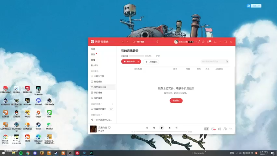Toggle the shuffle play mode
This screenshot has height=156, width=277.
pyautogui.click(x=147, y=128)
